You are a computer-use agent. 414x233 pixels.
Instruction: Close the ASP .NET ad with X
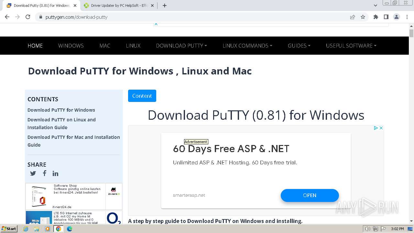coord(381,128)
